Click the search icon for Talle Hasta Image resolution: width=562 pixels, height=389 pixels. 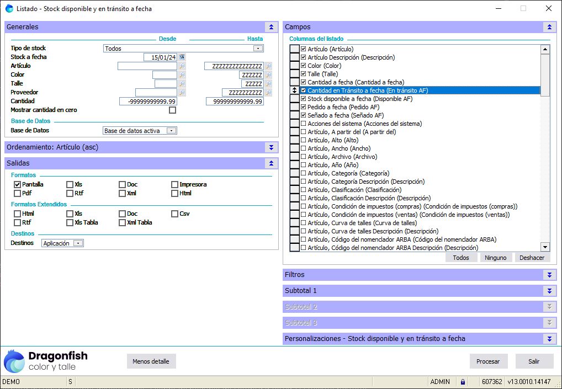(x=268, y=83)
